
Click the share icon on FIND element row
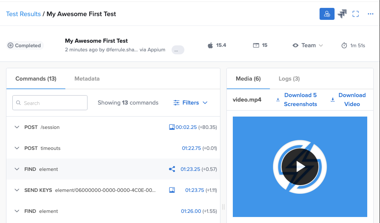pos(172,169)
